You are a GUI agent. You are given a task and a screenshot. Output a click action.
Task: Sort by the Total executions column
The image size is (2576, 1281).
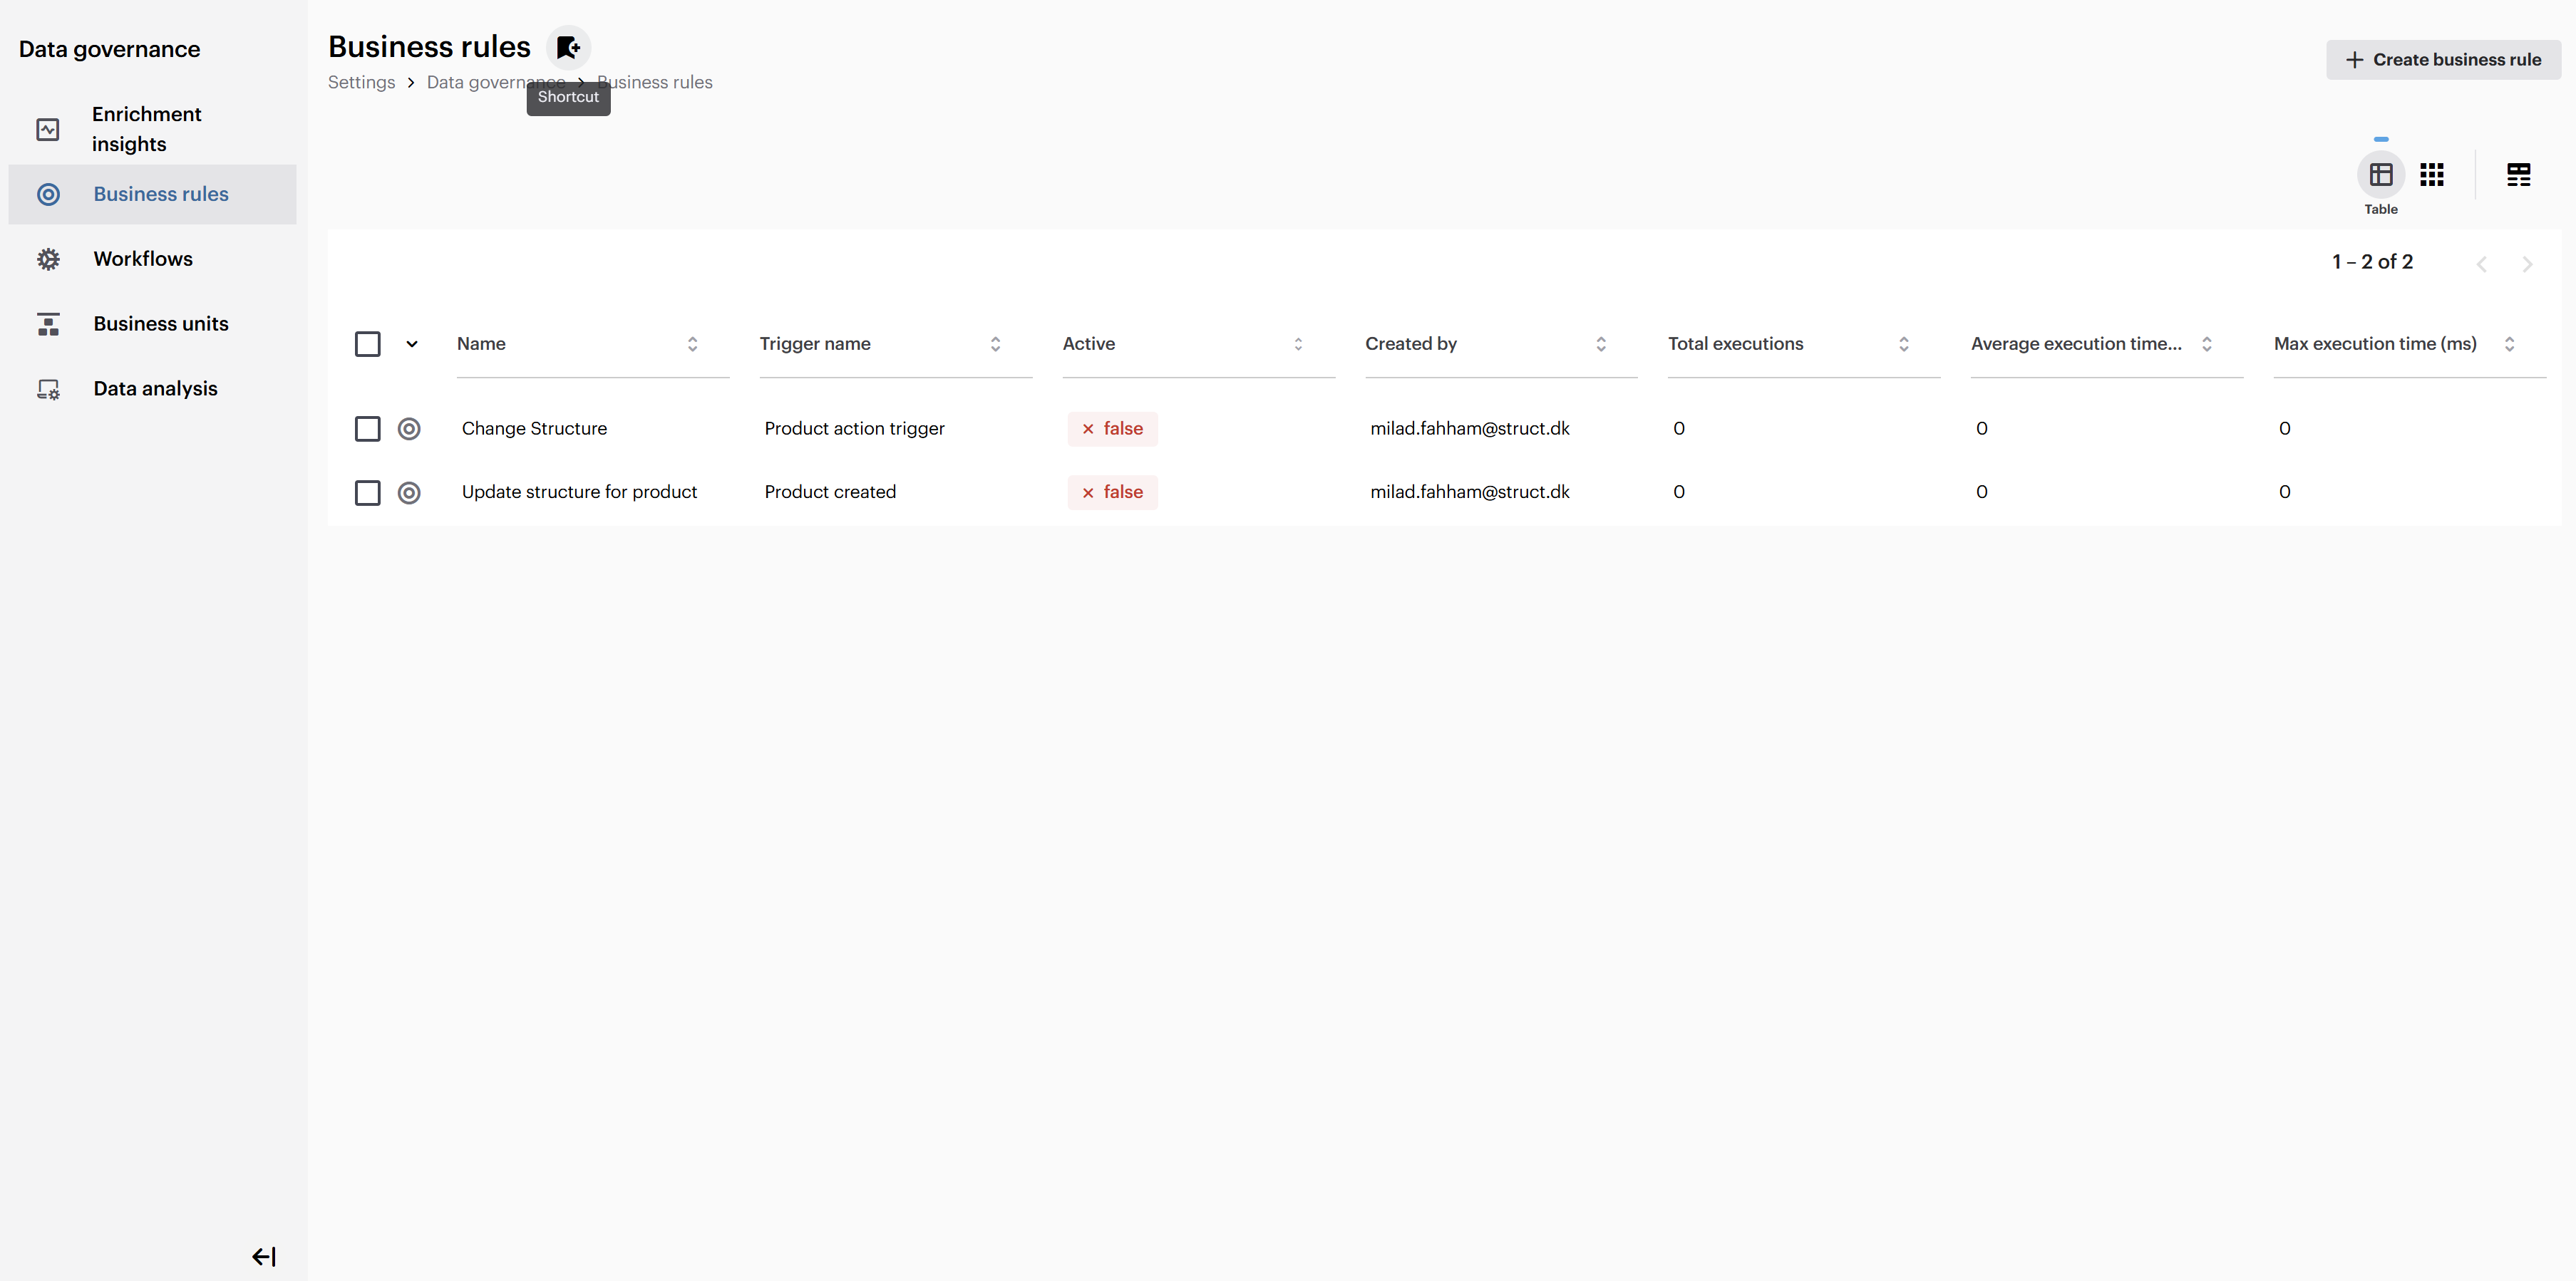click(x=1903, y=343)
